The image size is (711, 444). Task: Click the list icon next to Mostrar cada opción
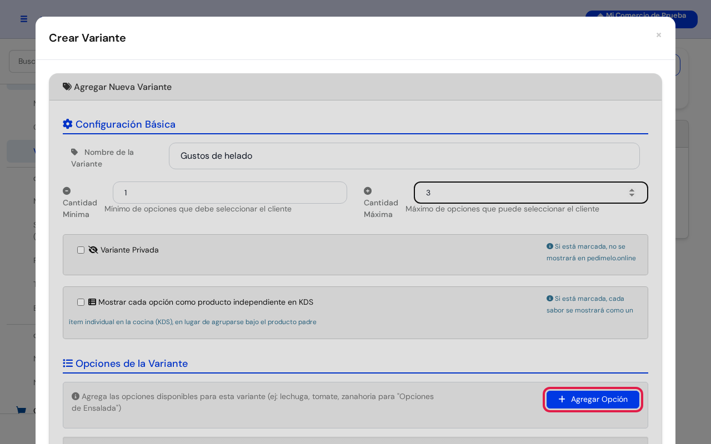(x=92, y=302)
